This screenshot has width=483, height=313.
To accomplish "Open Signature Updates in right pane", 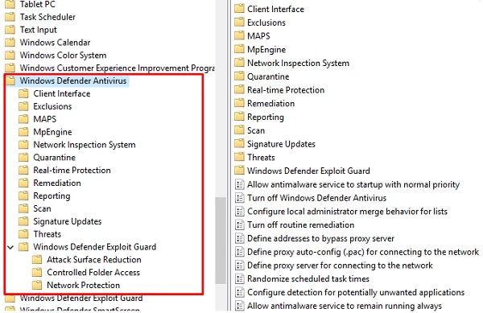I will point(281,144).
